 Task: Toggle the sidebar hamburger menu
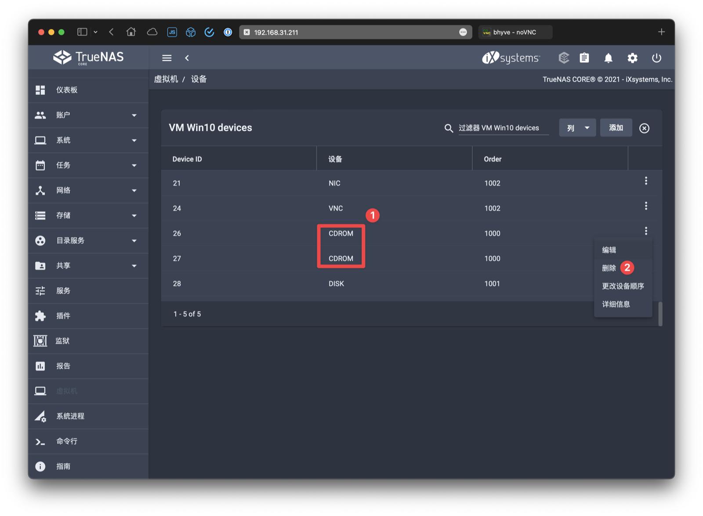tap(167, 58)
